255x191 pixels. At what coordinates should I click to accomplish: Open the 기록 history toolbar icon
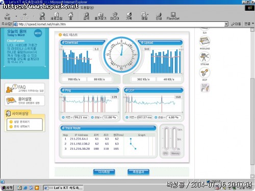tap(129, 16)
